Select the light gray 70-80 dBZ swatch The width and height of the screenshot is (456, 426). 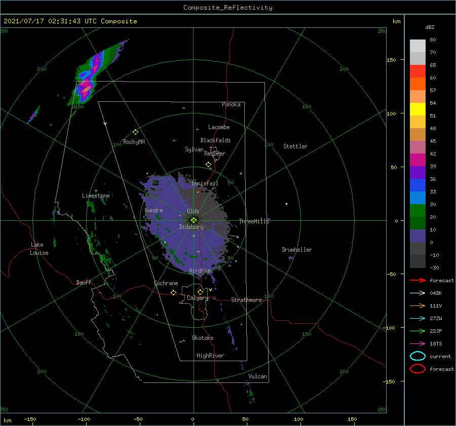coord(417,46)
